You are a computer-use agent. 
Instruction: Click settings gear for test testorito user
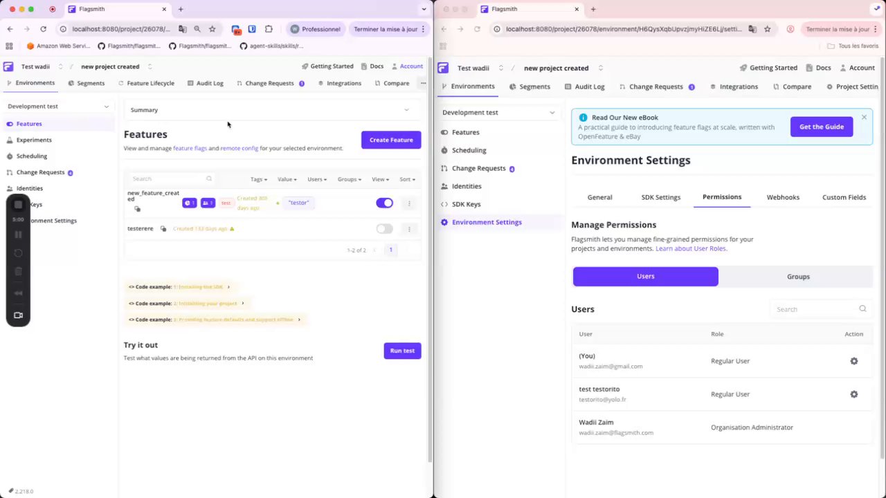[x=853, y=394]
